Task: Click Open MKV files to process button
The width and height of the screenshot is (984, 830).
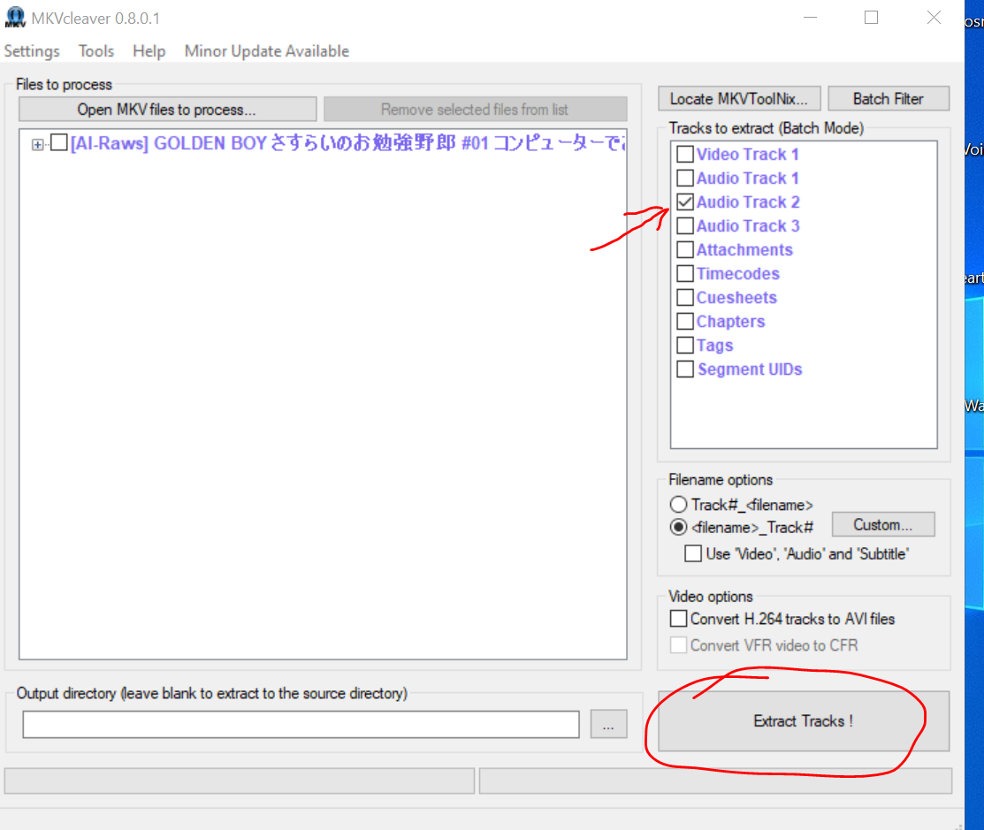Action: [167, 109]
